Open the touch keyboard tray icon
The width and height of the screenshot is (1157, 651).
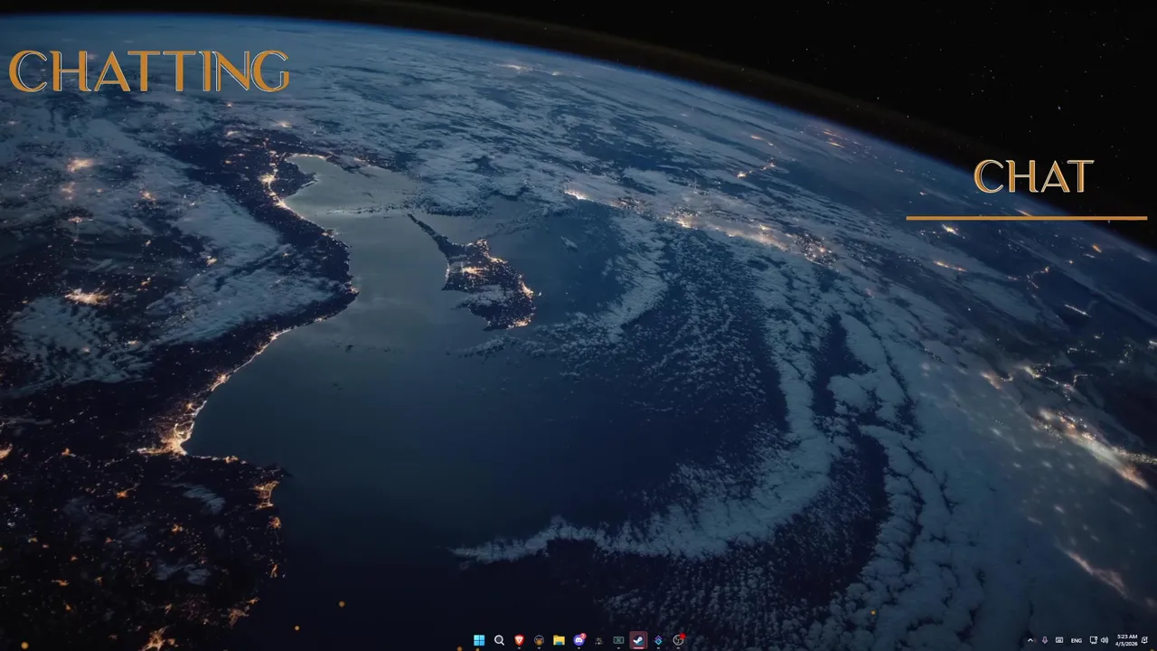[1059, 640]
